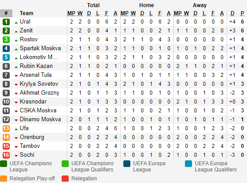Screen dimensions: 247x183
Task: Click the red Relegation legend swatch
Action: 65,179
